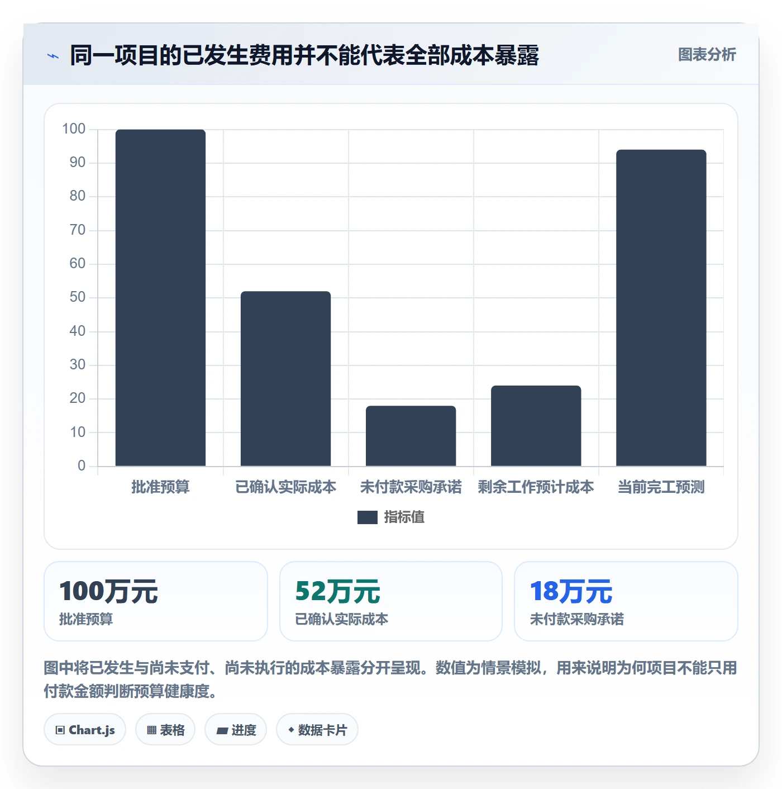Click the 100万元 value text
This screenshot has height=789, width=782.
point(109,591)
